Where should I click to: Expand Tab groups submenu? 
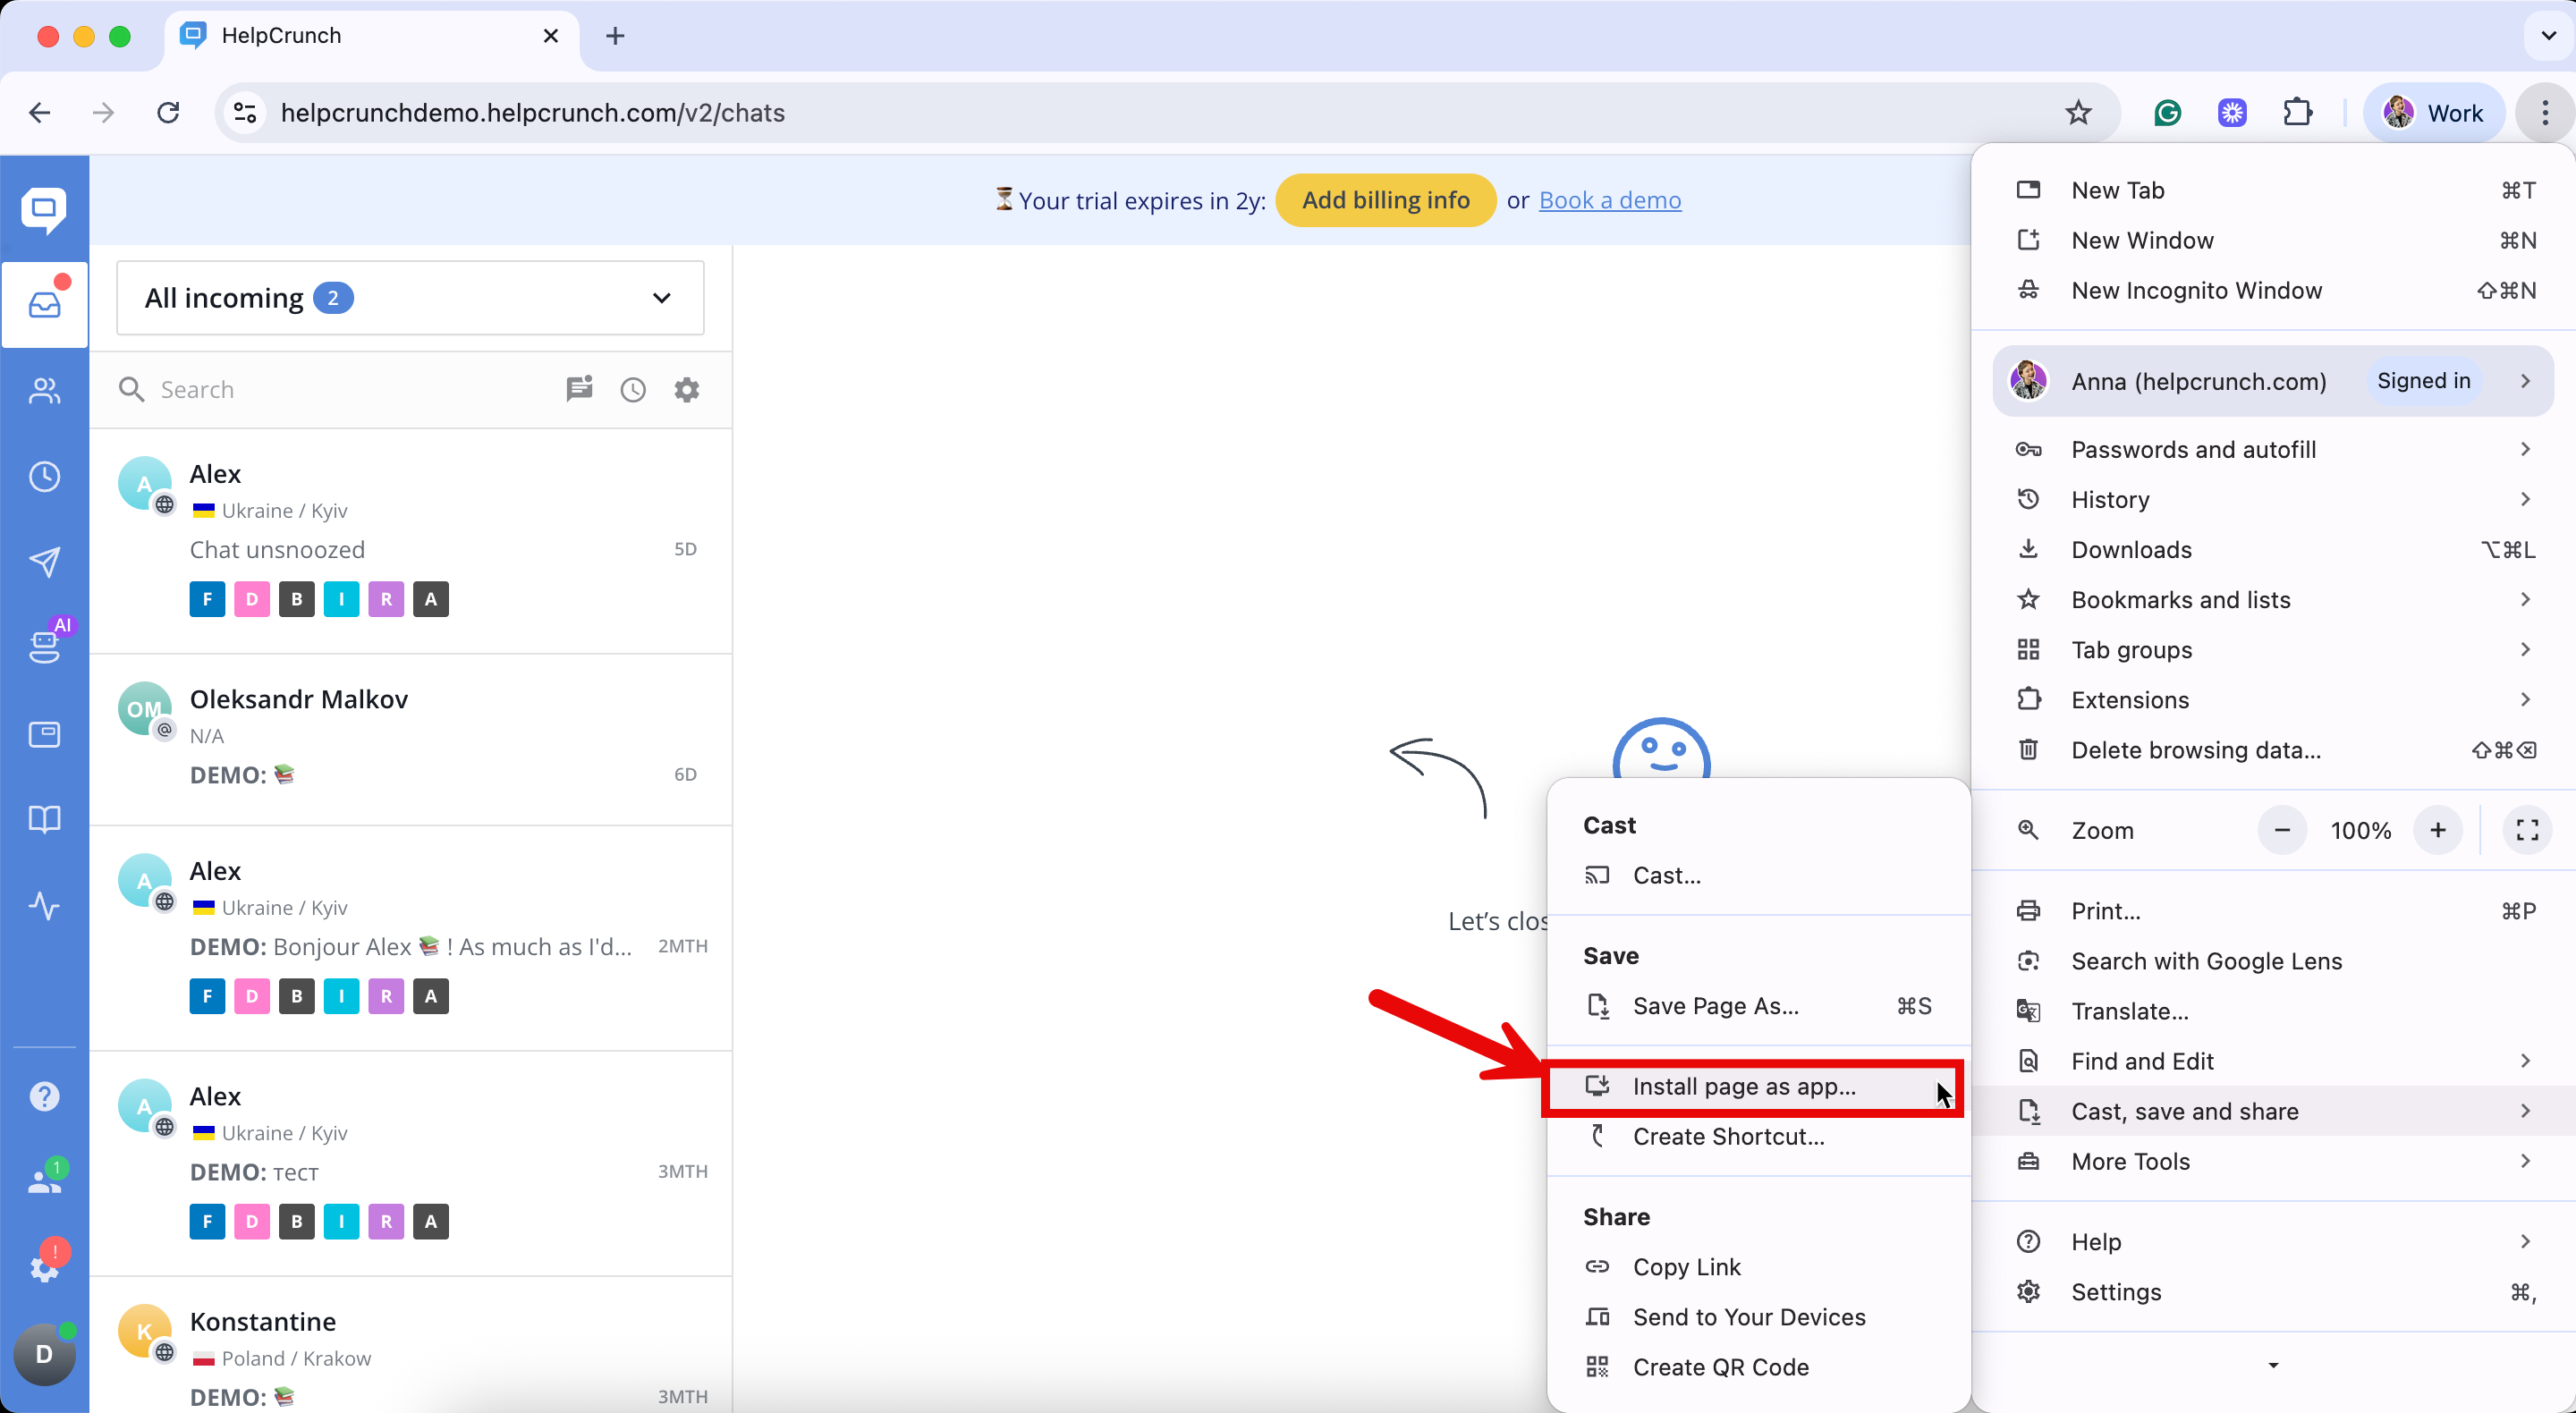tap(2272, 650)
